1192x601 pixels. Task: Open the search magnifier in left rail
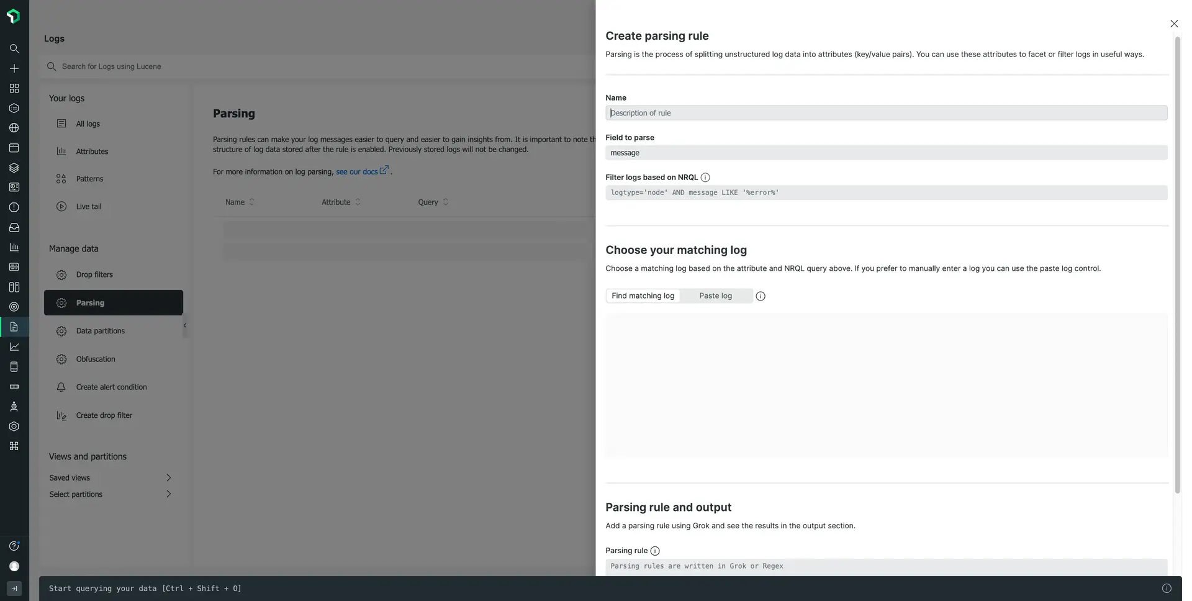point(14,48)
